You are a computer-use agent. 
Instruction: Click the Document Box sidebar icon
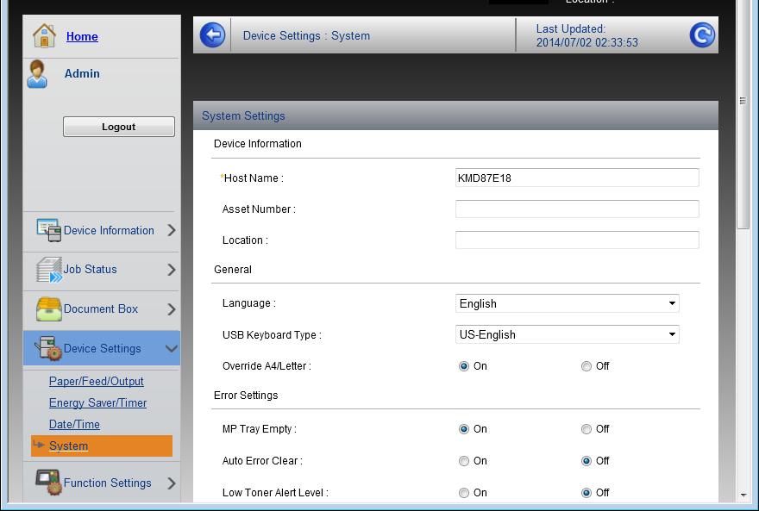click(49, 308)
